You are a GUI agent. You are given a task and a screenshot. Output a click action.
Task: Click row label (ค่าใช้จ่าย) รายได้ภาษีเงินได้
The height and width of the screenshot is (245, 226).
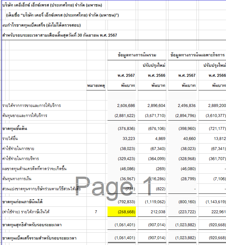26,212
